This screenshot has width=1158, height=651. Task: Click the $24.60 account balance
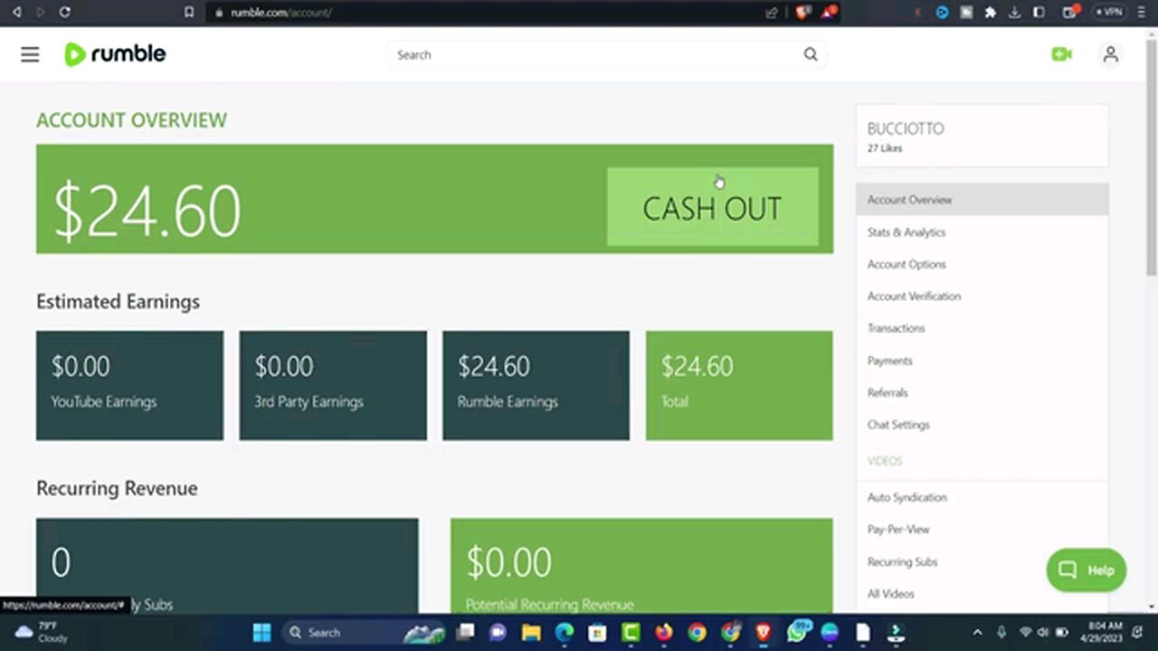coord(147,211)
